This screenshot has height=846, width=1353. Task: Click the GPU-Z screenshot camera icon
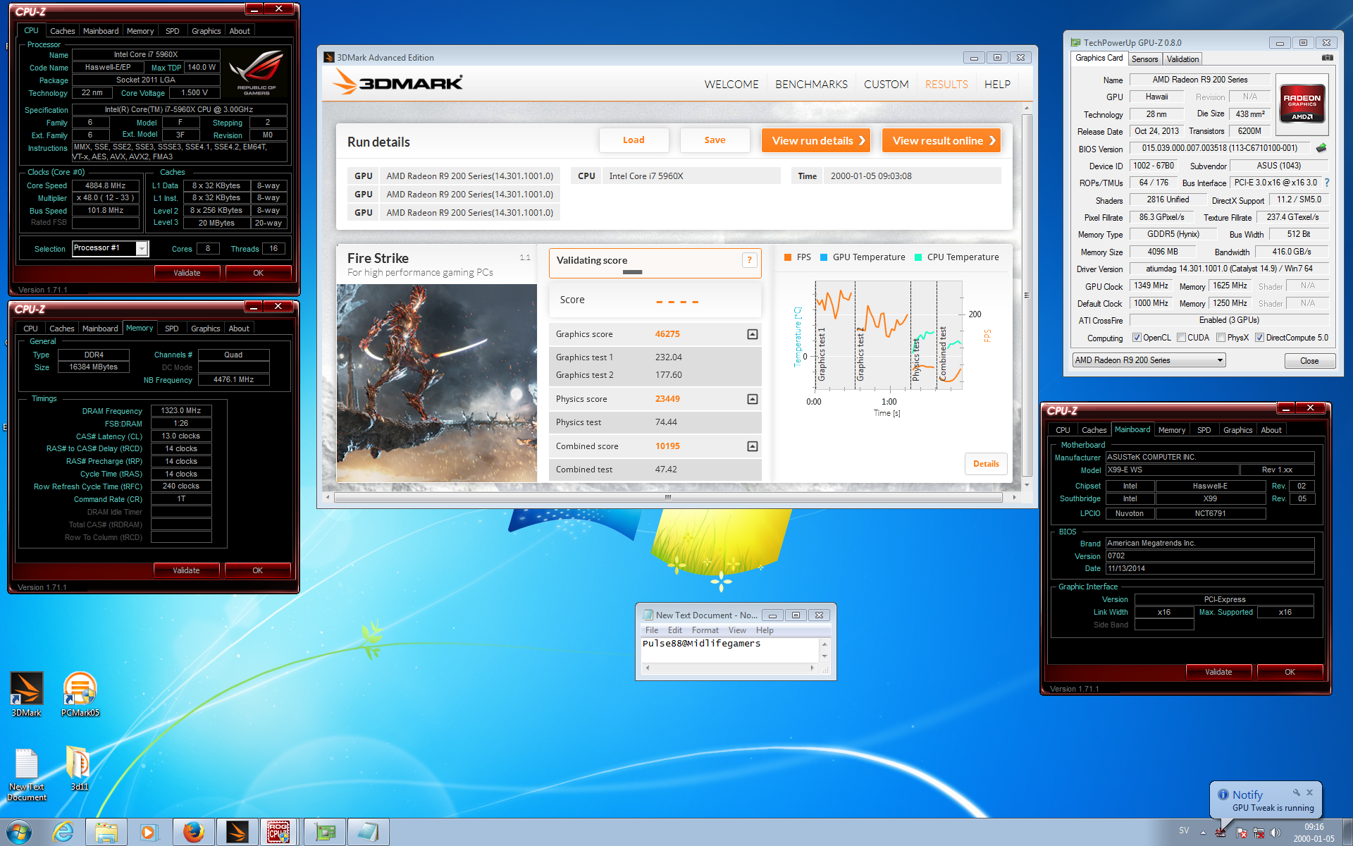tap(1327, 58)
